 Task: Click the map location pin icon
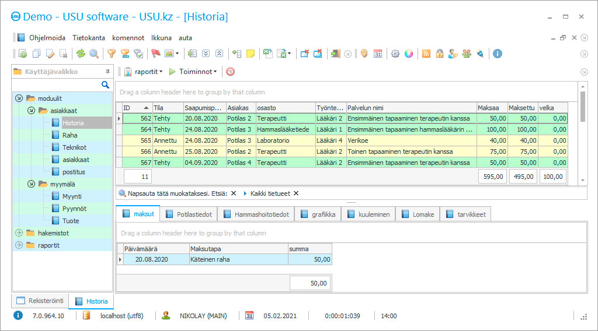click(x=364, y=54)
